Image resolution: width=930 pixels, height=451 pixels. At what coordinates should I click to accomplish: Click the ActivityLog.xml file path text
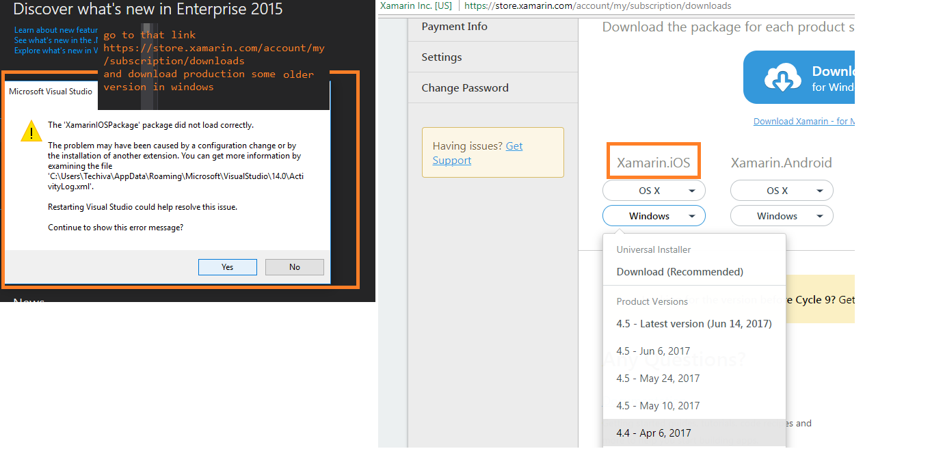[176, 181]
